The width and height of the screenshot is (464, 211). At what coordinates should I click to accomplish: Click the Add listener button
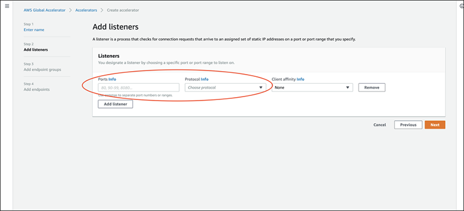pos(115,104)
